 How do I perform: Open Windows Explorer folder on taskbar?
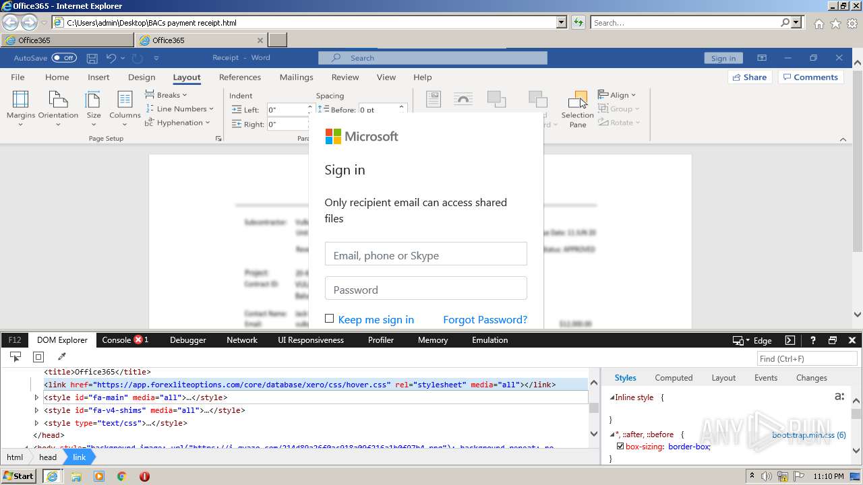(76, 476)
